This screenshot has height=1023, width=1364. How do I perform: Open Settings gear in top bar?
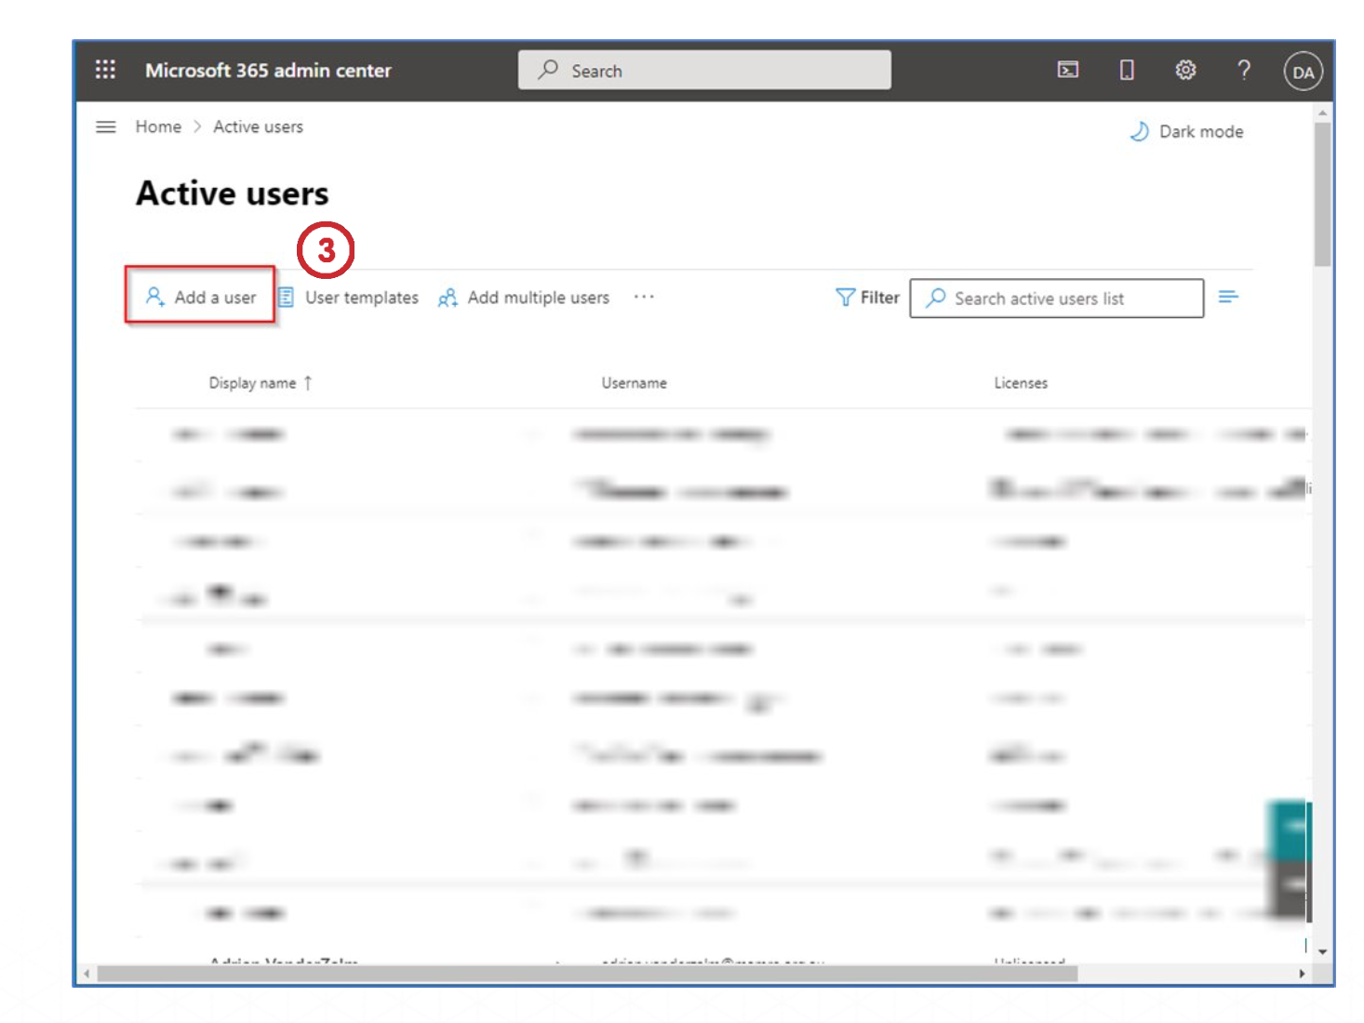(1184, 70)
